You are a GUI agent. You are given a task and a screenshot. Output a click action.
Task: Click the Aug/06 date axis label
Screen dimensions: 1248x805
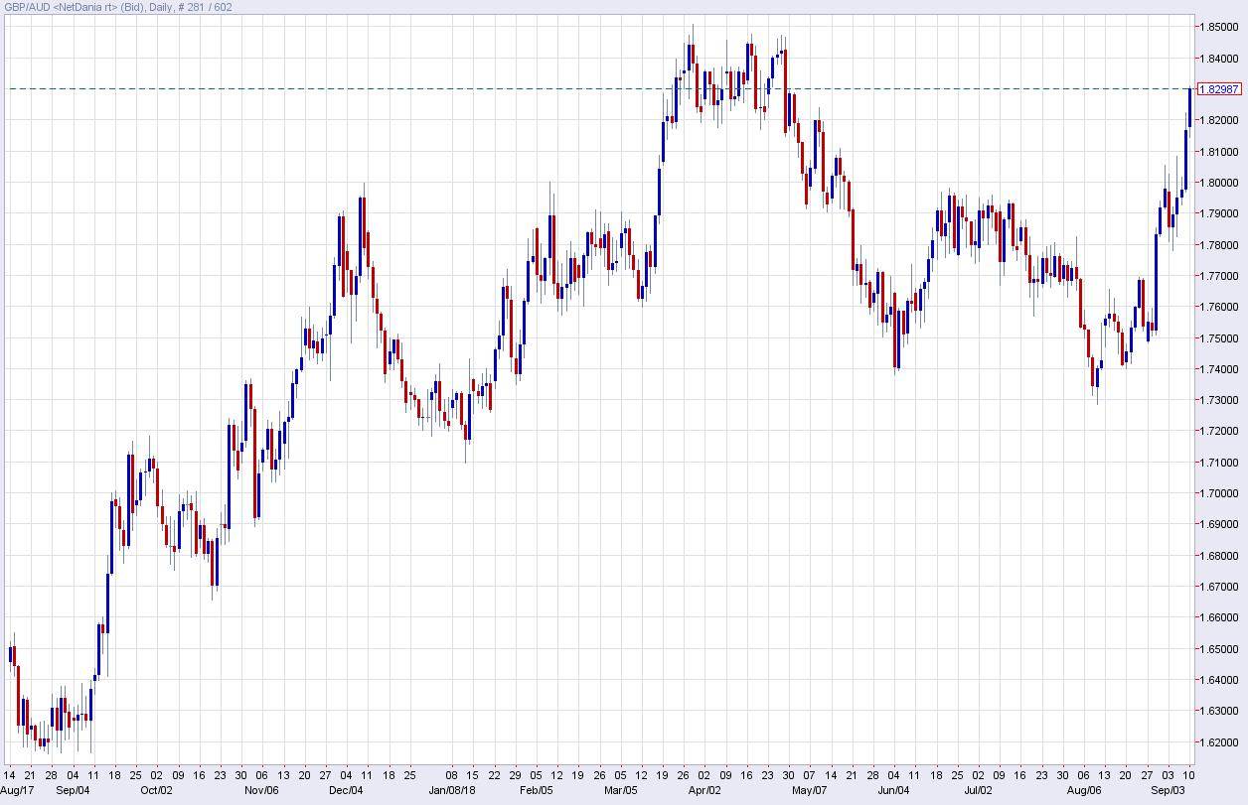click(1084, 791)
